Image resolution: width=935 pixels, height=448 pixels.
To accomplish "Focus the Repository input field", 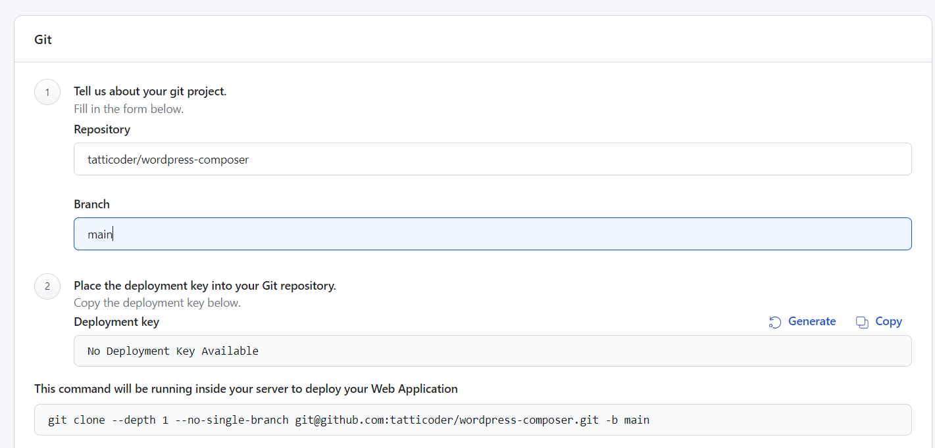I will (x=493, y=159).
